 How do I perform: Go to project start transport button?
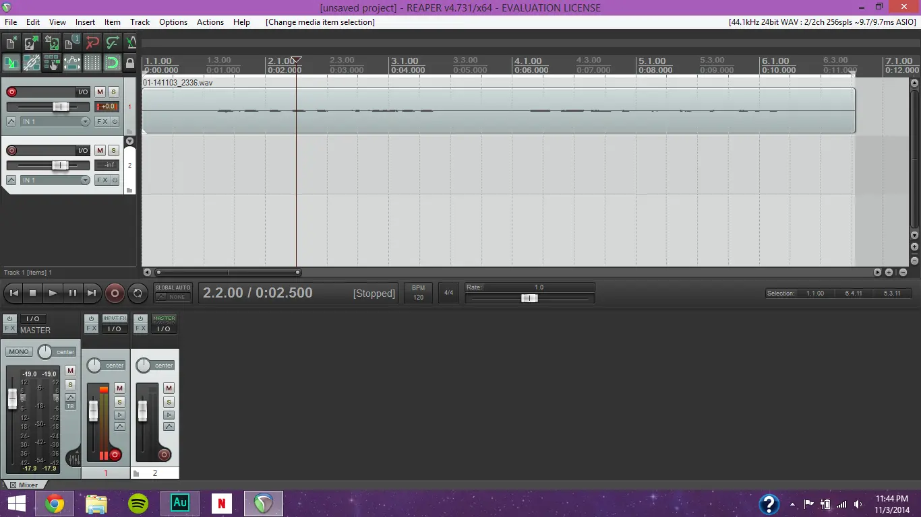(13, 293)
